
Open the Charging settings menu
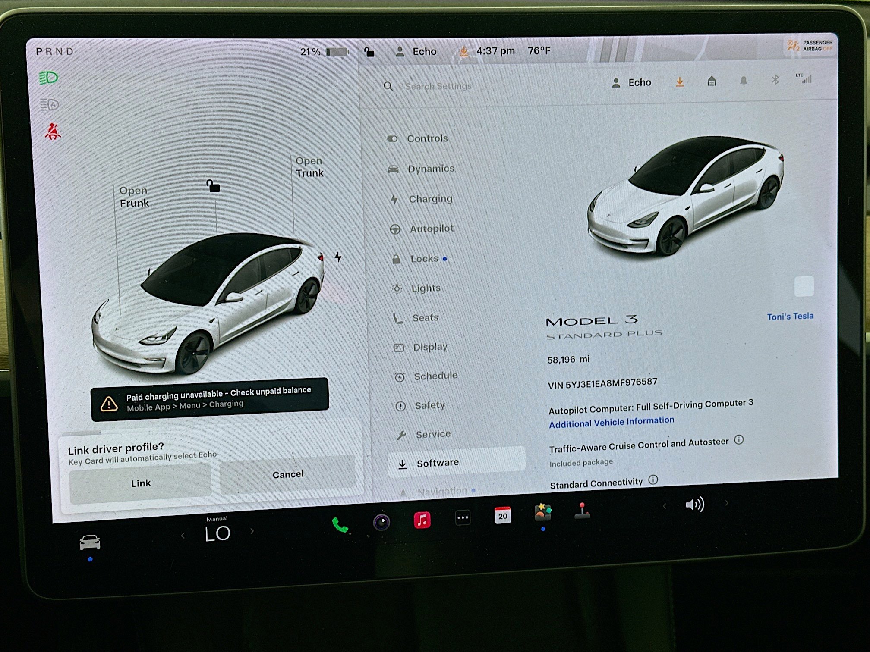click(x=421, y=199)
